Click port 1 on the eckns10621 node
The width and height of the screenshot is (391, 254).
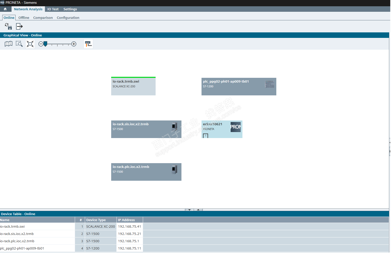[x=206, y=136]
